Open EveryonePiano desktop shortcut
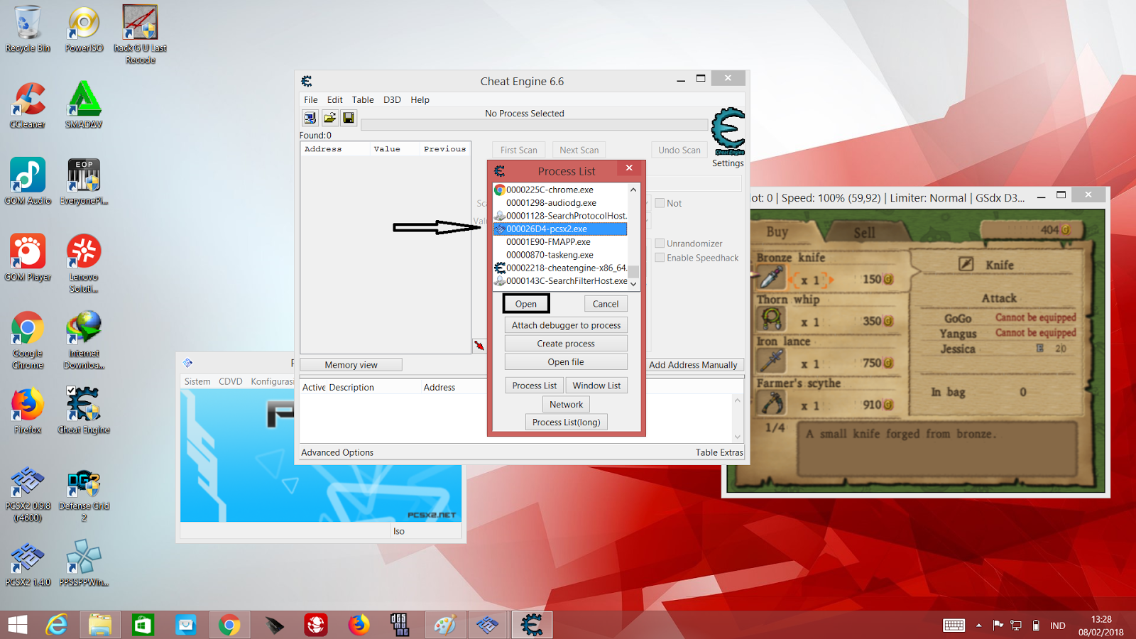1136x639 pixels. [84, 182]
